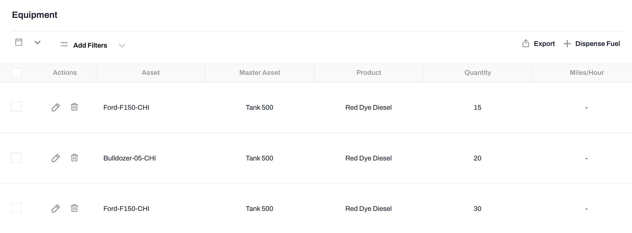Click the Export share icon
Screen dimensions: 632x233
click(526, 43)
